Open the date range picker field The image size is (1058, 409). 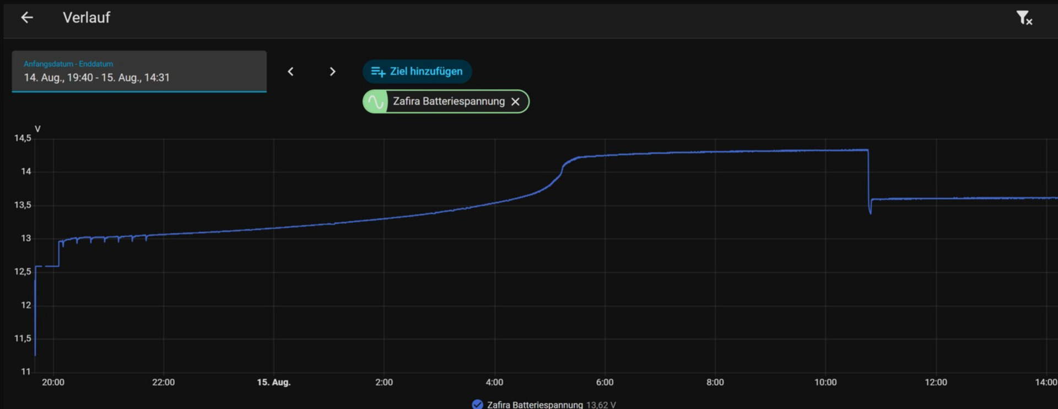tap(139, 71)
